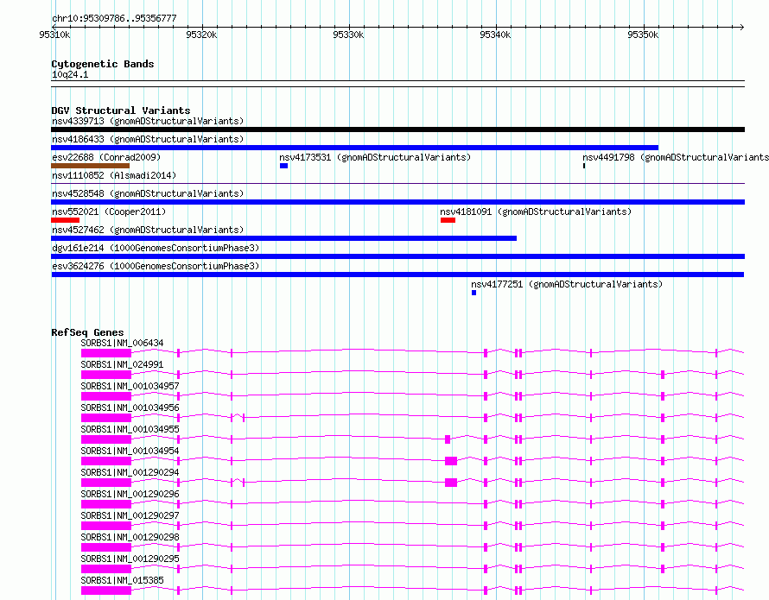Click the SORBS1|NM_024991 transcript label
This screenshot has width=769, height=600.
(x=122, y=364)
